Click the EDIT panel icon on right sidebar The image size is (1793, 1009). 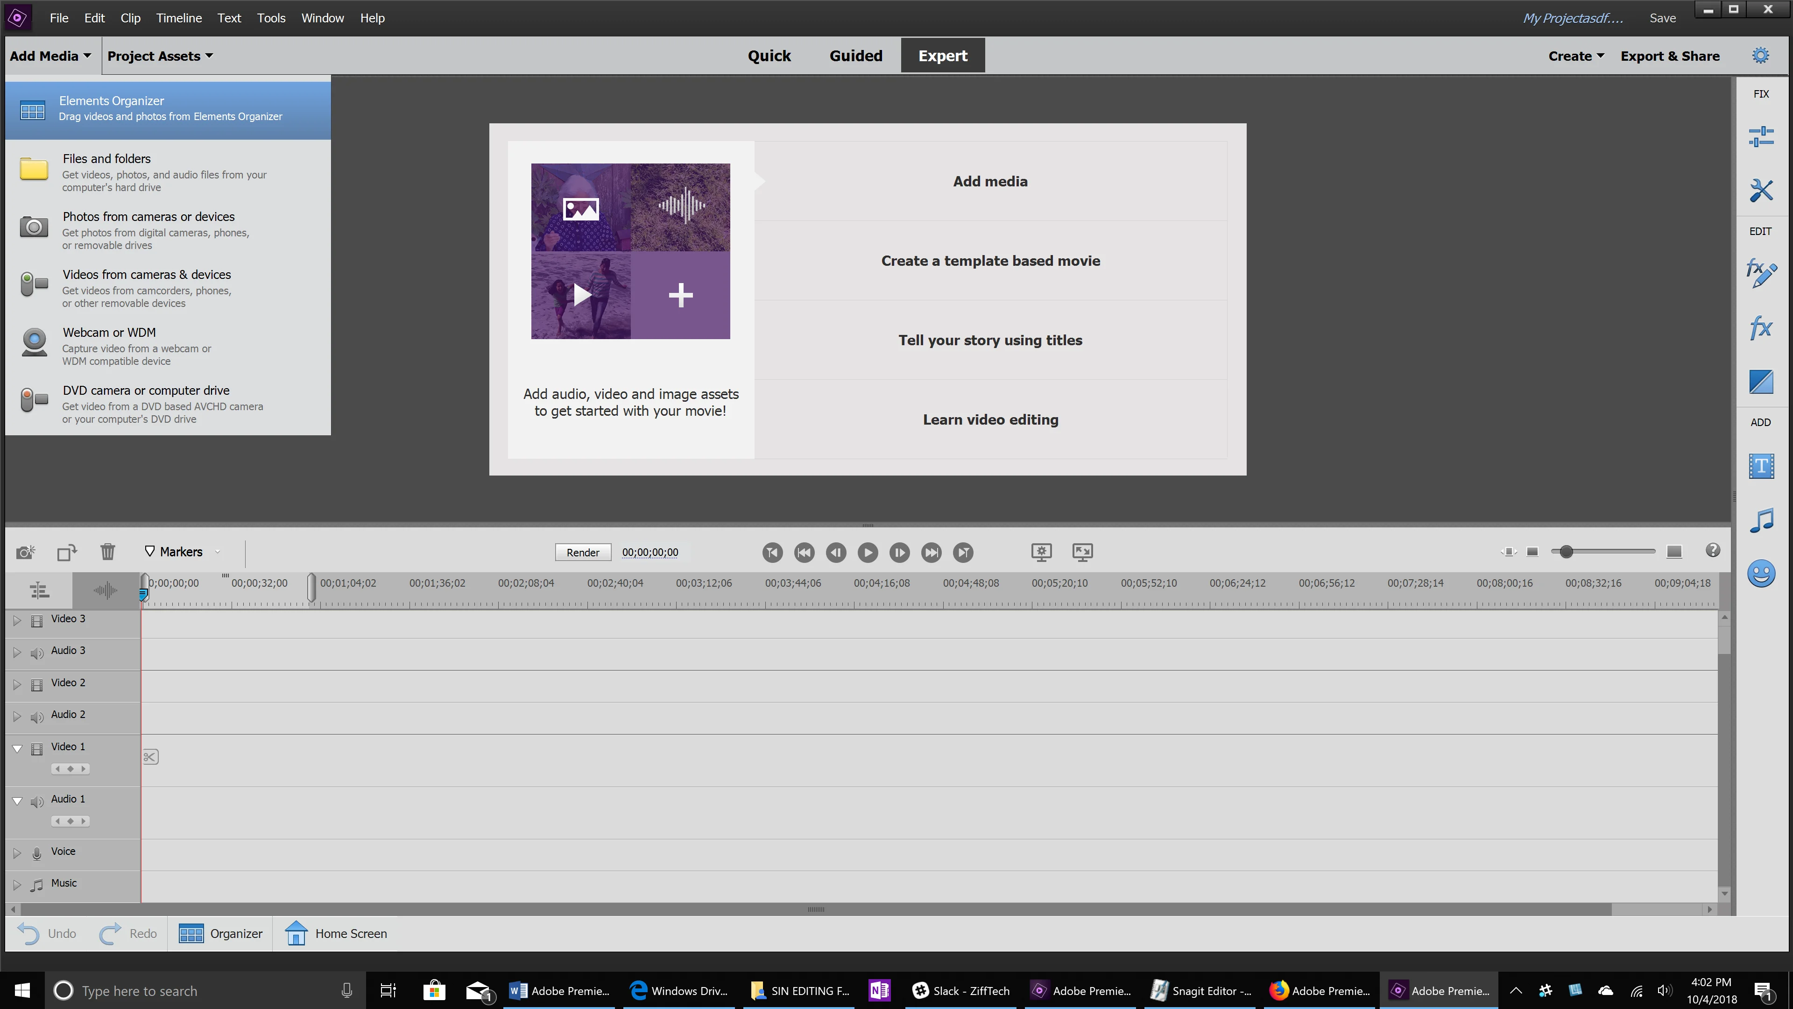[x=1761, y=233]
